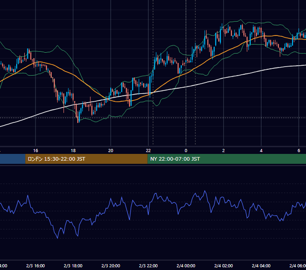
Task: Click the NY 22:00-07:00 JST session bar
Action: point(226,159)
